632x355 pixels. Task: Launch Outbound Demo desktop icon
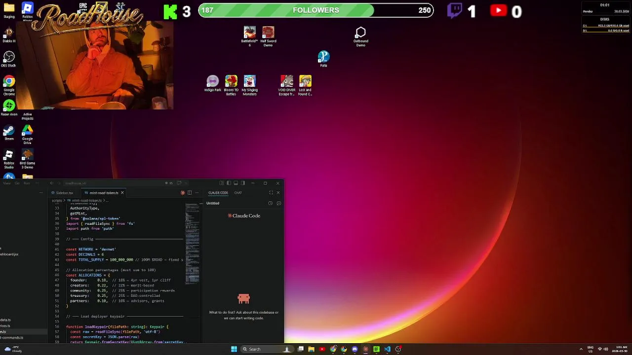[x=360, y=36]
